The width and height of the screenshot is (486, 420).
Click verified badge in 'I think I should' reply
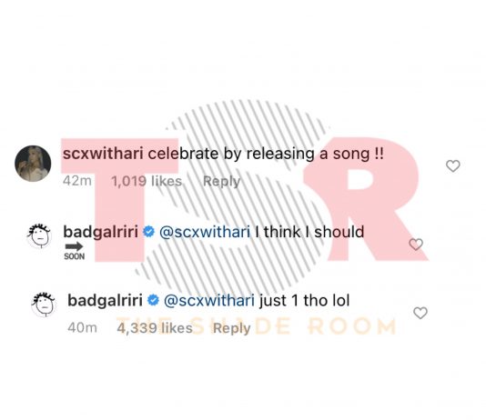coord(149,232)
